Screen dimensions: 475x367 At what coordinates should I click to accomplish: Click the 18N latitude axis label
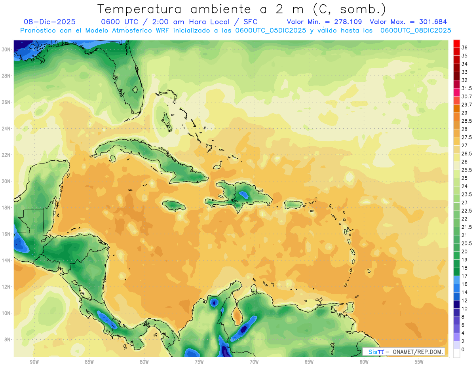click(6, 207)
